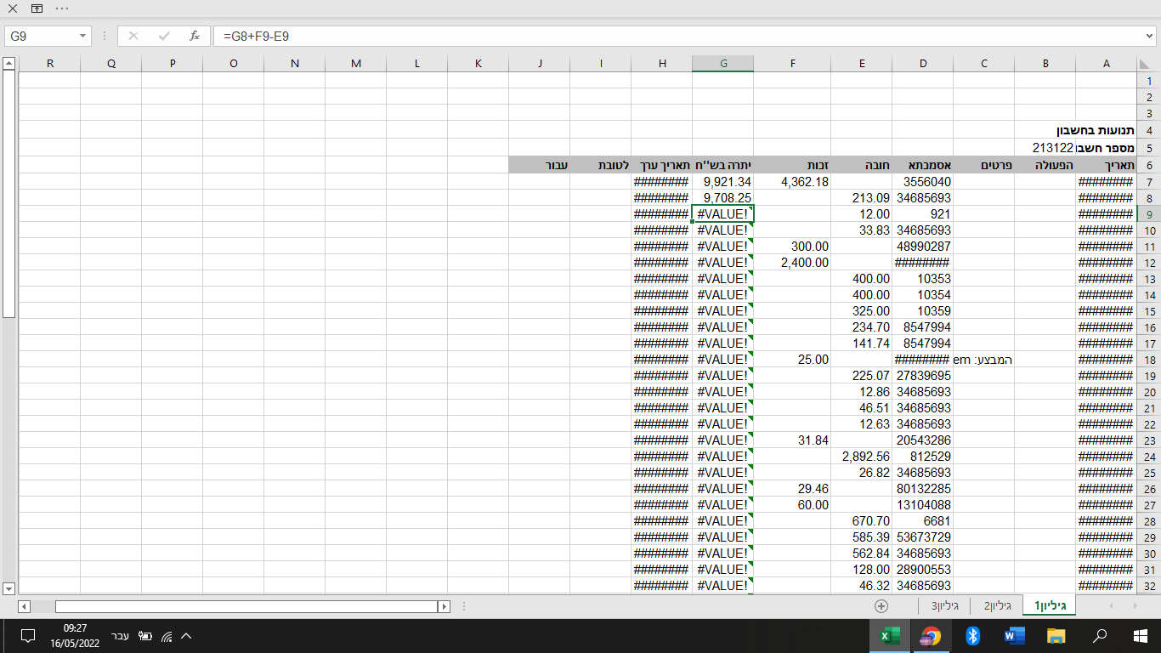Click the taskbar search magnifier icon
The image size is (1161, 653).
click(1099, 636)
